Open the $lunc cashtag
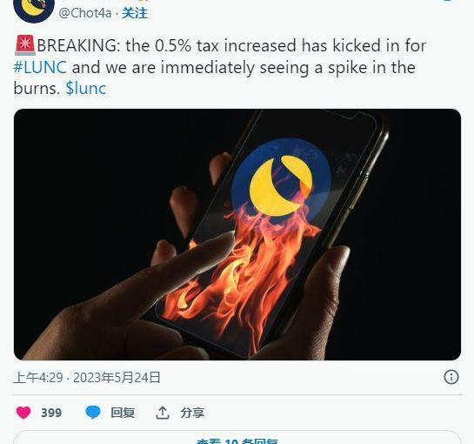Image resolution: width=474 pixels, height=444 pixels. [86, 89]
